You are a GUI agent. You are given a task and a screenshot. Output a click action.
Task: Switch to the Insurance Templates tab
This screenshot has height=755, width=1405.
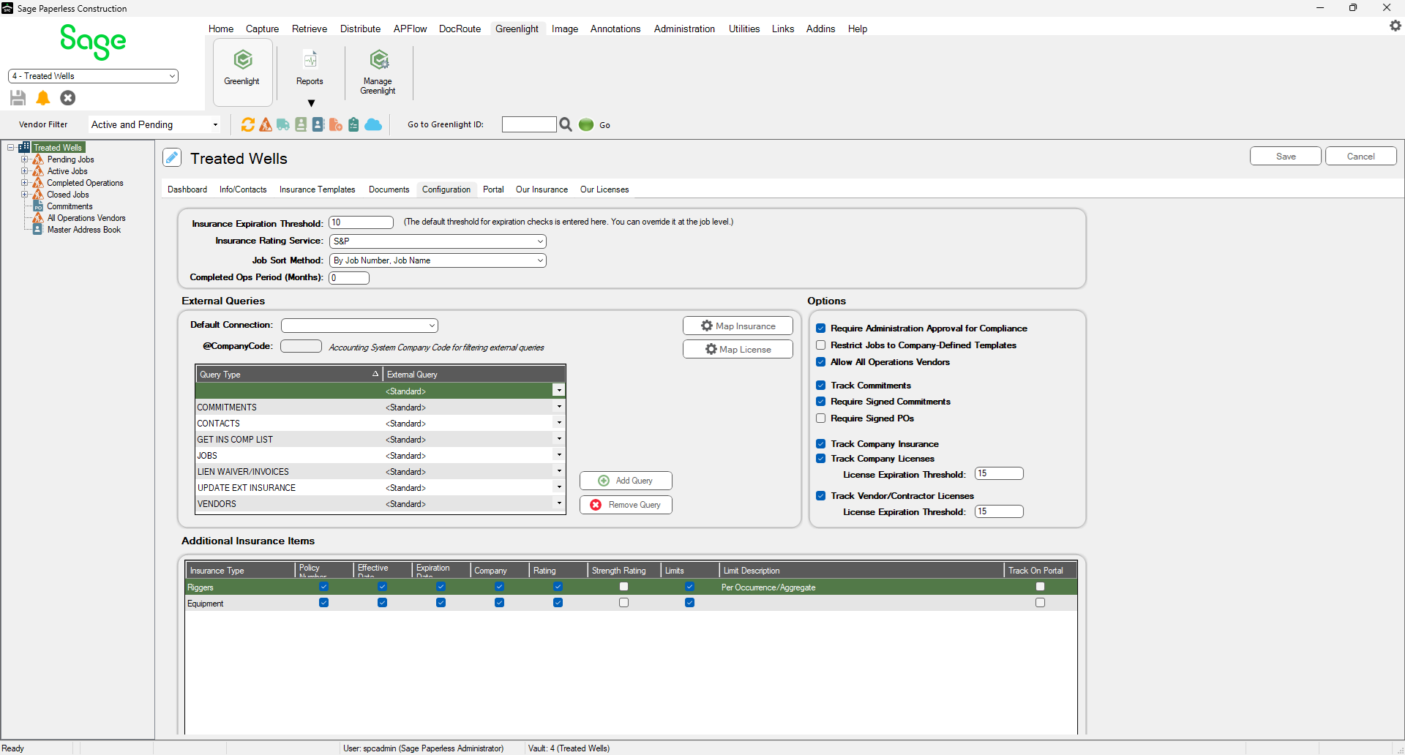point(317,189)
